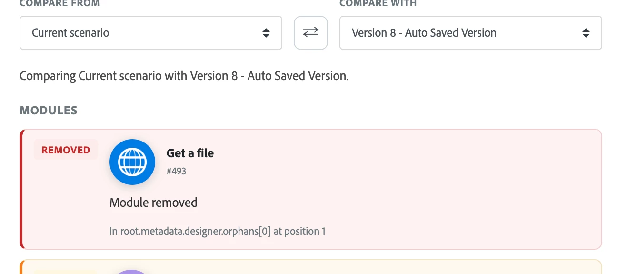The image size is (617, 274).
Task: Select the red removed module card
Action: (x=311, y=189)
